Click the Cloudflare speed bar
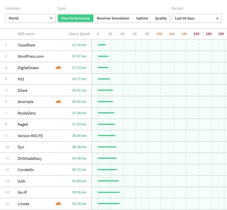Image resolution: width=227 pixels, height=210 pixels. pos(102,45)
